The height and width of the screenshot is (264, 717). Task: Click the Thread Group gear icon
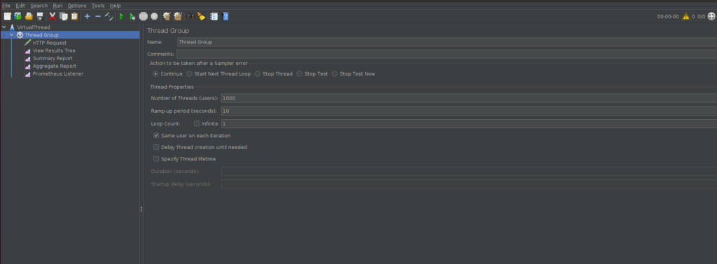(20, 35)
